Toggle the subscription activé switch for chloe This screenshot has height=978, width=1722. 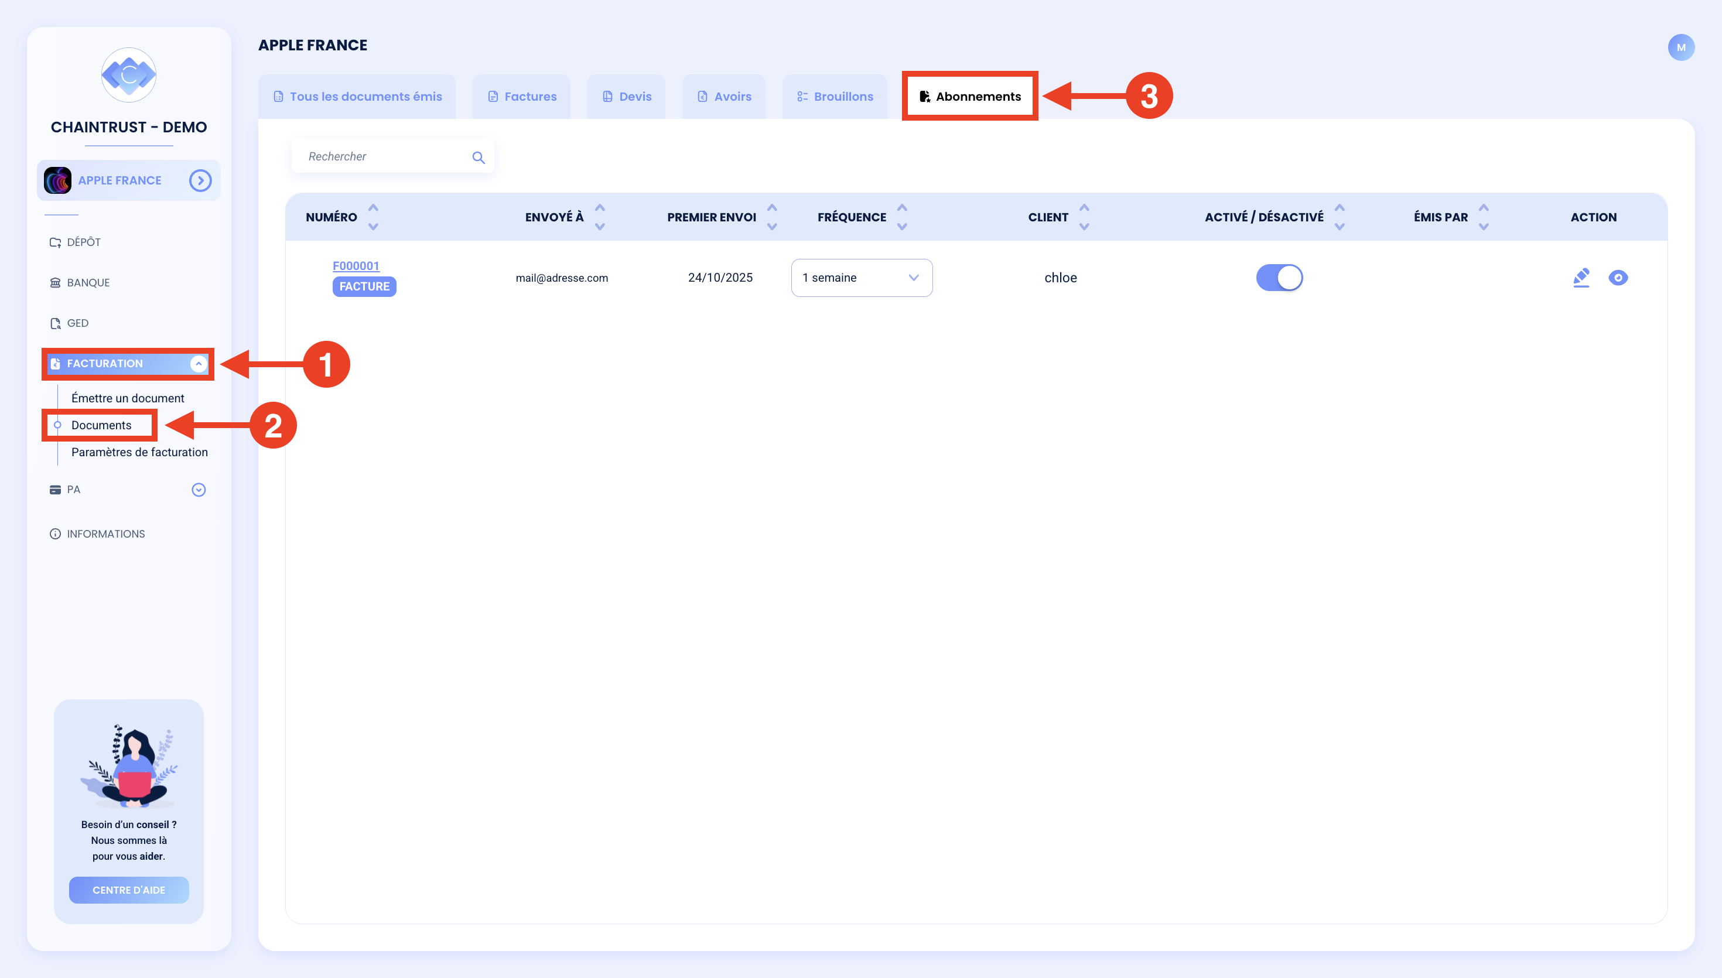(x=1279, y=278)
